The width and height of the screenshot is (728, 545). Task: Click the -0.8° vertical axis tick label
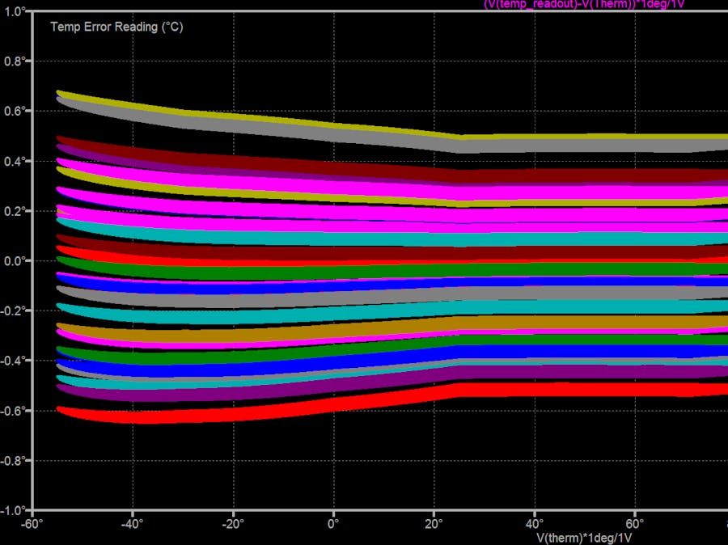(x=14, y=460)
